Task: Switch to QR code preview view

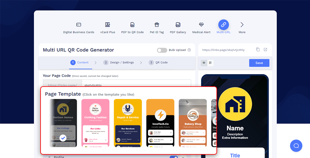Action: coord(210,63)
